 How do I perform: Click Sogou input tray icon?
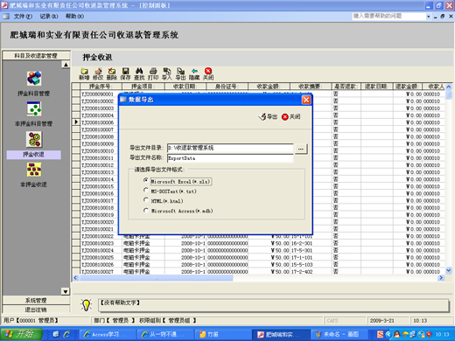[380, 334]
